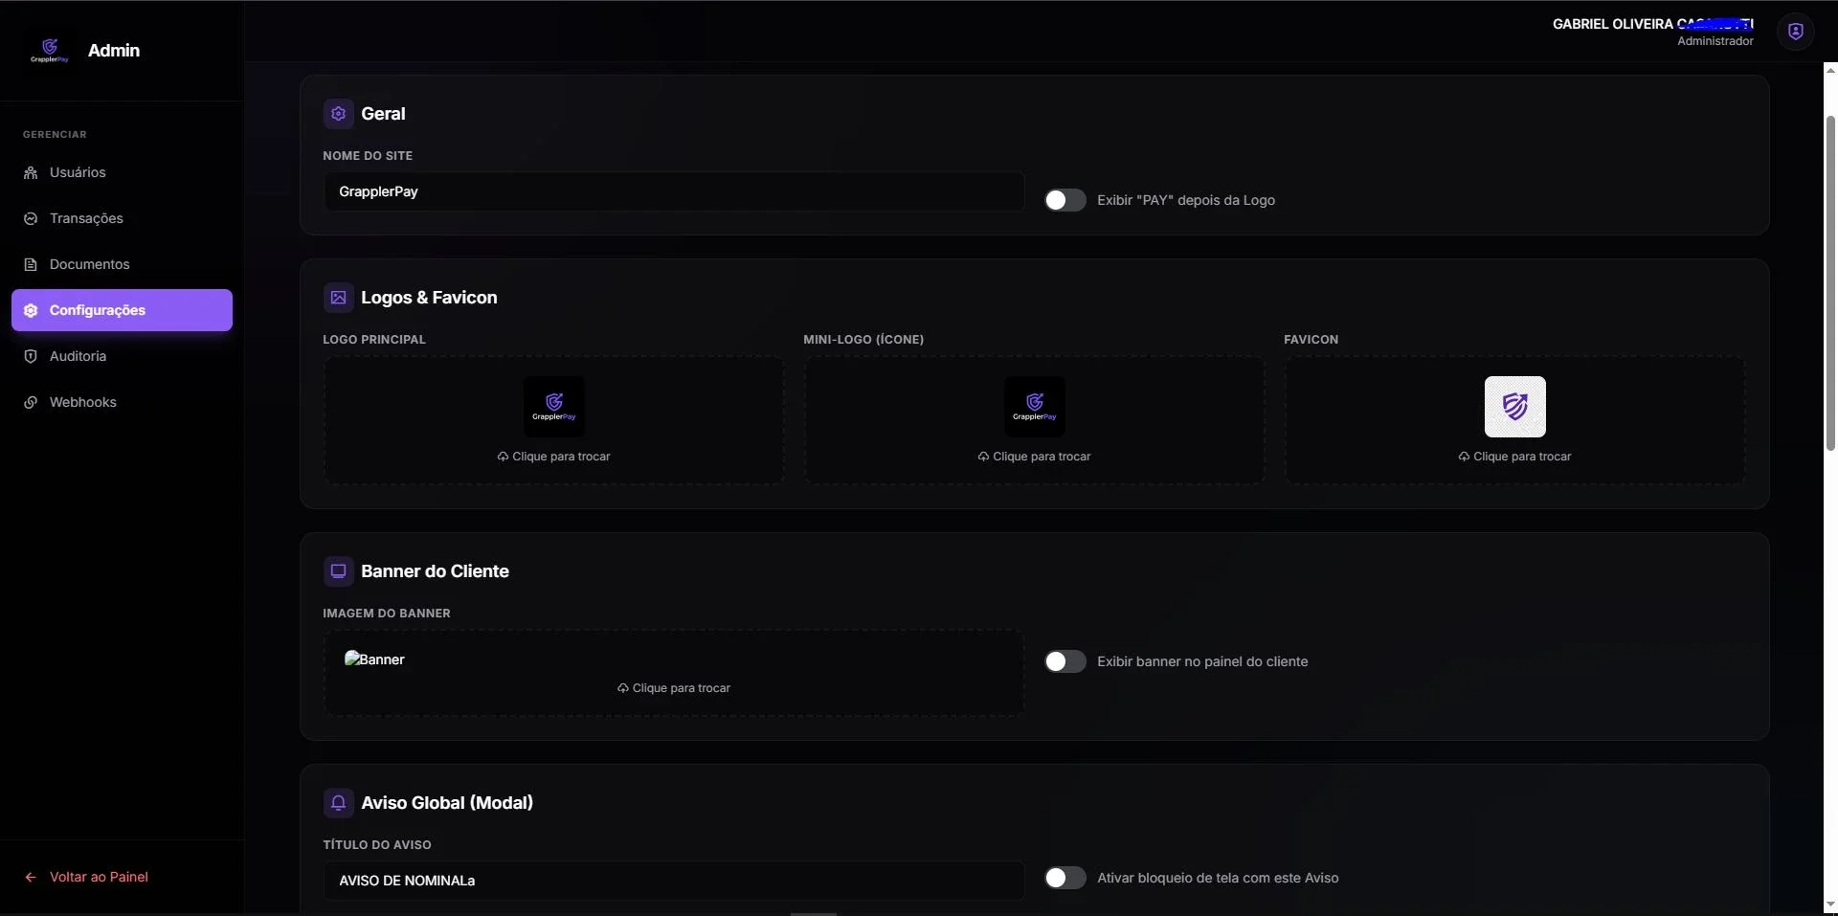Image resolution: width=1838 pixels, height=916 pixels.
Task: Toggle 'Exibir banner no painel do cliente'
Action: click(1065, 661)
